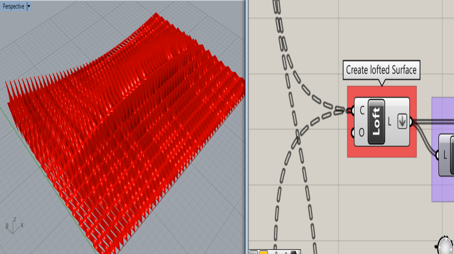Select the Loft component on the canvas

point(376,121)
